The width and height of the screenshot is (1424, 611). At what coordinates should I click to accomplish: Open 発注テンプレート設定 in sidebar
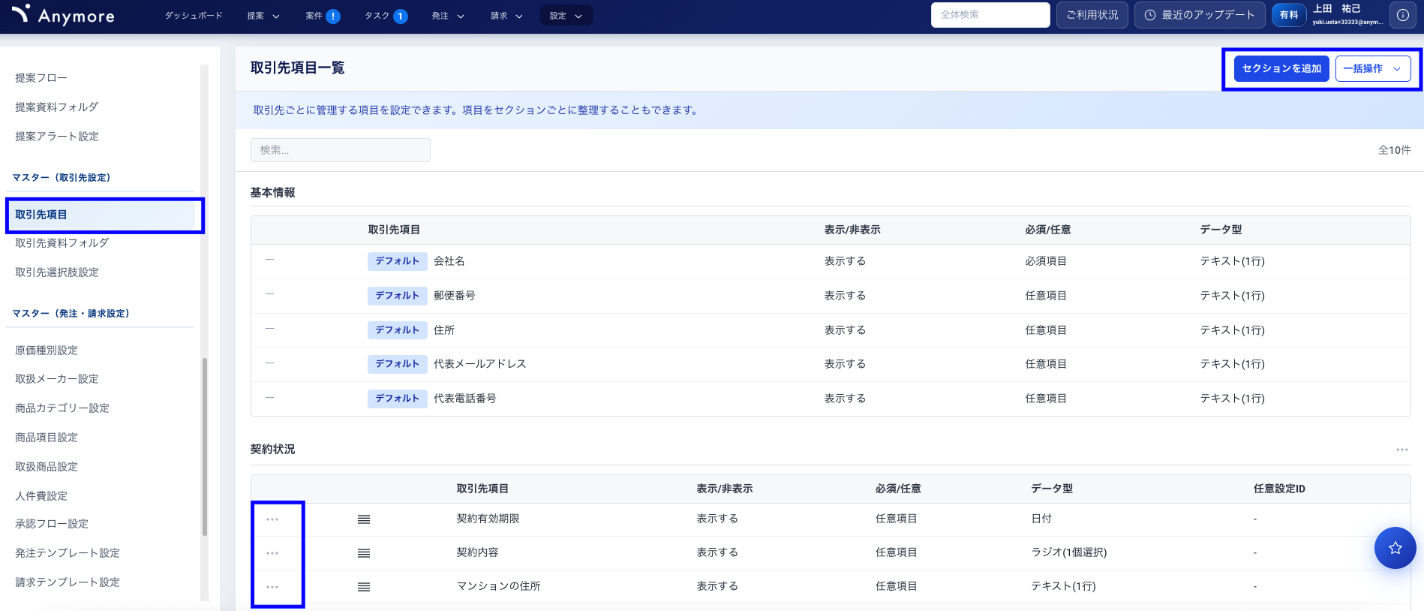pyautogui.click(x=68, y=553)
